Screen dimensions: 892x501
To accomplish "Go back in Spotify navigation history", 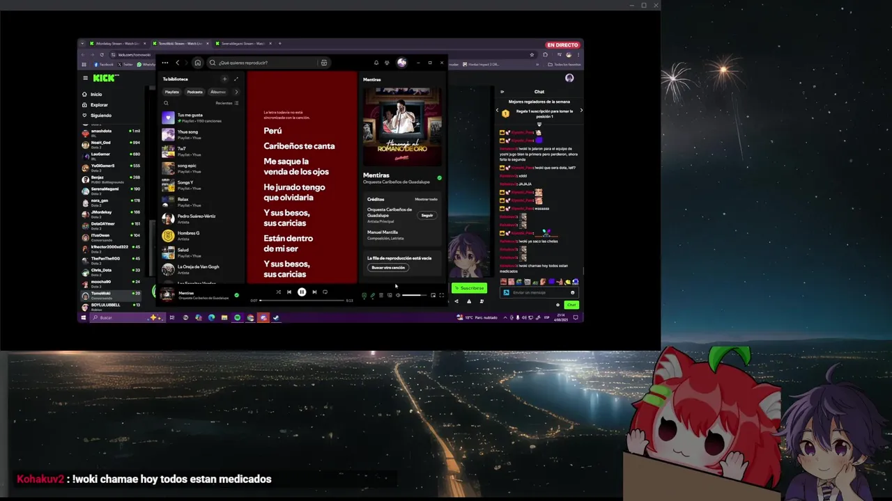I will [178, 63].
